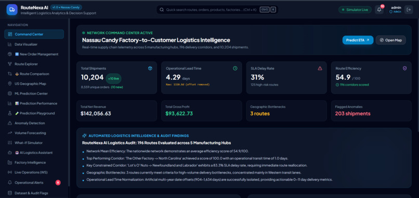Screen dimensions: 419x198
Task: Focus the quick search field
Action: pyautogui.click(x=217, y=10)
